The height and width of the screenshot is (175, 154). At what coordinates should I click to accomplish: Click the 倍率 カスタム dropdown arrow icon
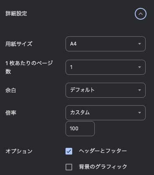click(139, 113)
